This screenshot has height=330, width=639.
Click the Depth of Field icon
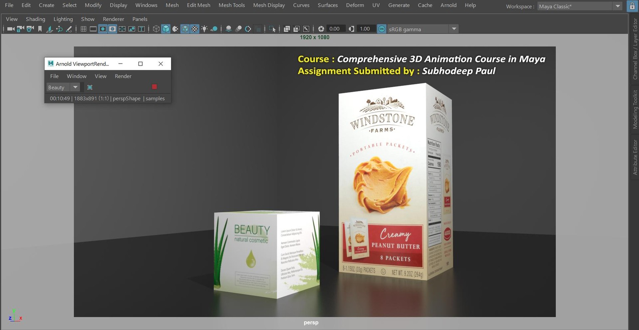(258, 29)
